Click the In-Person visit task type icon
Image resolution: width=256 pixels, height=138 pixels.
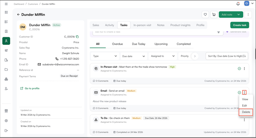click(x=96, y=68)
